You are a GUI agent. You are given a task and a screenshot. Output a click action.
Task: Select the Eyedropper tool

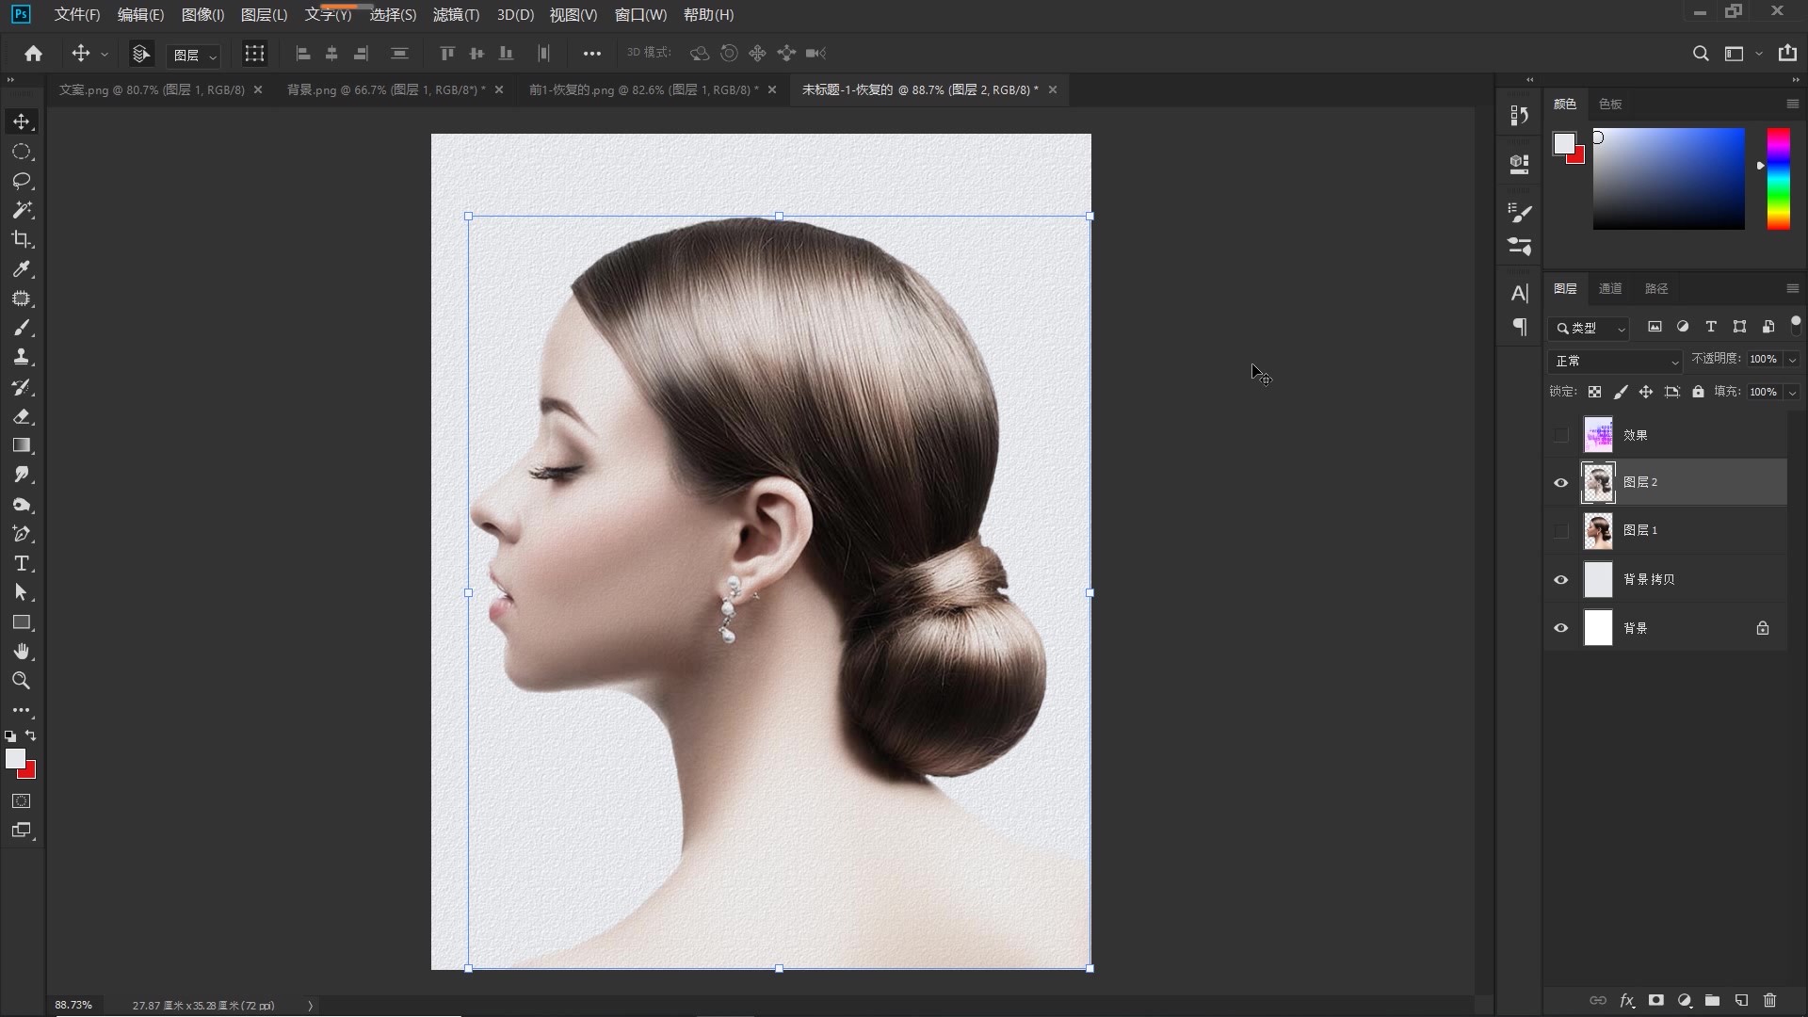(x=22, y=269)
